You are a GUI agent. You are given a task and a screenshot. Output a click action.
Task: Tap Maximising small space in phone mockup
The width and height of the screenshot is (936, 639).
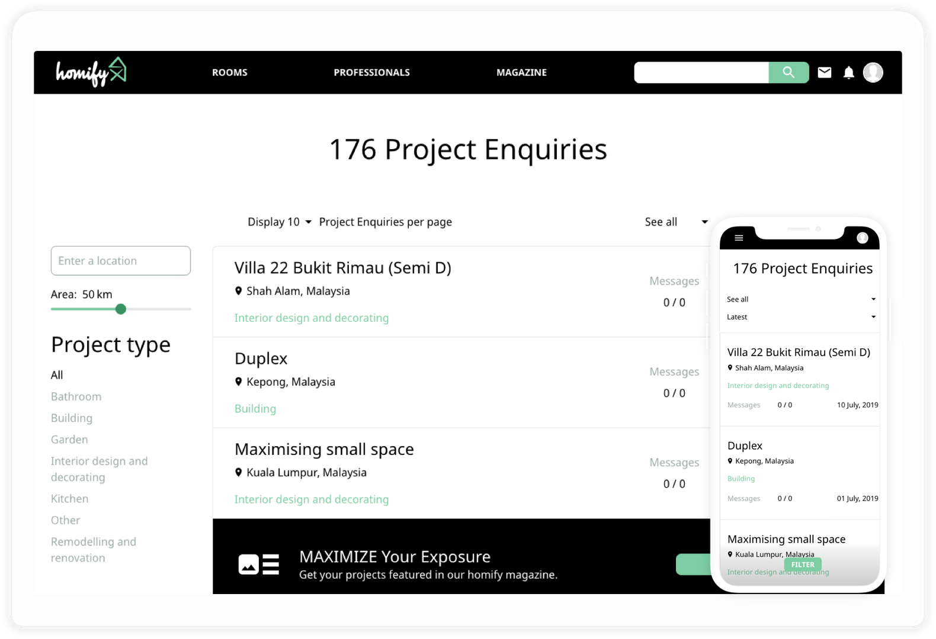pos(786,539)
